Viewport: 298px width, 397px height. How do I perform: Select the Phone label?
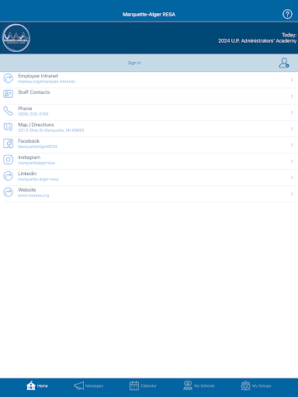coord(25,109)
